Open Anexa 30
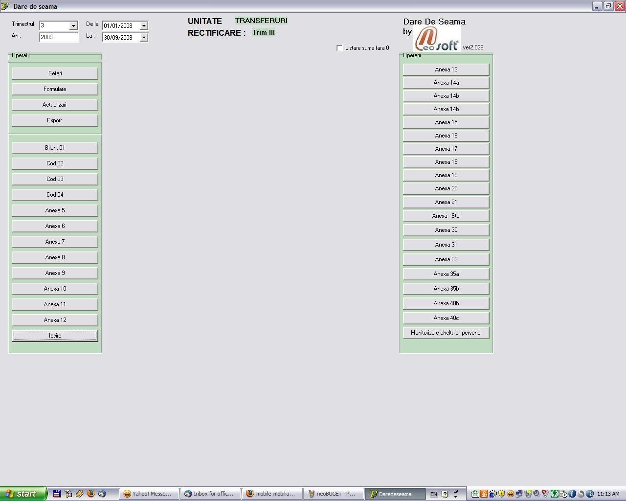The height and width of the screenshot is (501, 626). click(x=446, y=230)
